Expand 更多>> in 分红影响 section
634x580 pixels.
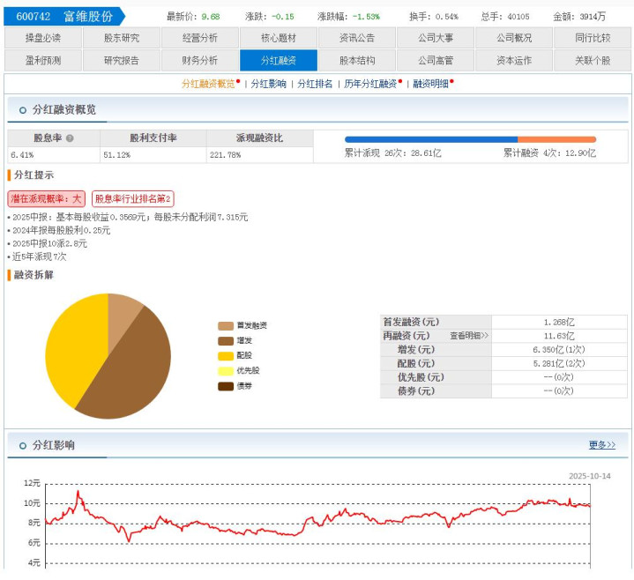tap(602, 445)
